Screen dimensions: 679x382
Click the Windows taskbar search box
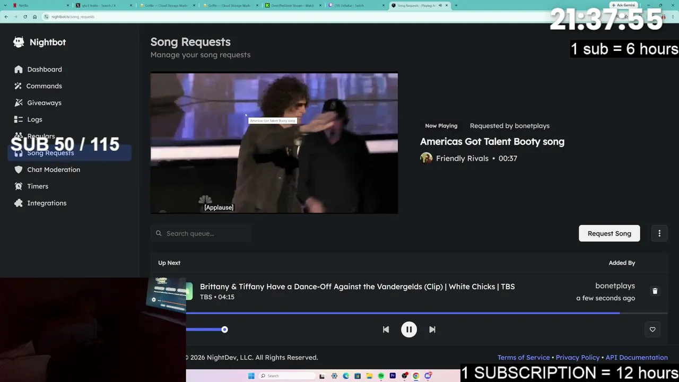[286, 376]
